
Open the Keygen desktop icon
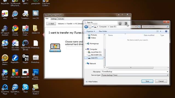point(25,59)
